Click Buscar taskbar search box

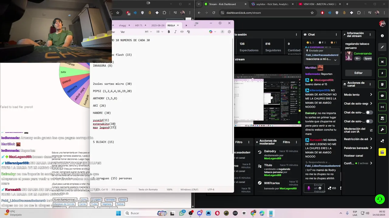(x=145, y=213)
